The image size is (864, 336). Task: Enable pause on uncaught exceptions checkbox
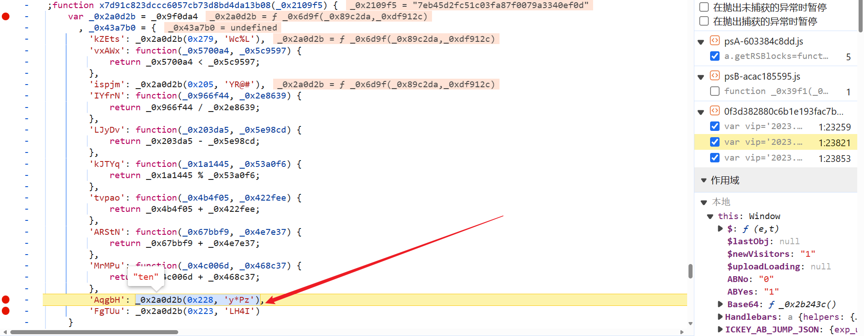pyautogui.click(x=704, y=7)
